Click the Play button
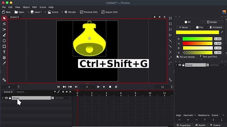 click(104, 87)
